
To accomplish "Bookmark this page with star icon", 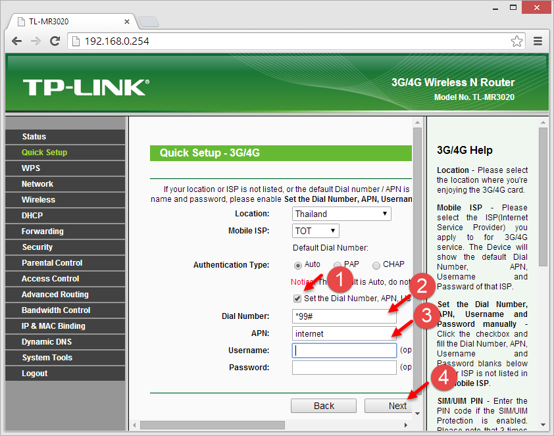I will tap(516, 41).
